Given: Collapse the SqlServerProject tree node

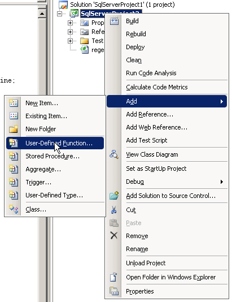Looking at the screenshot, I should (60, 14).
